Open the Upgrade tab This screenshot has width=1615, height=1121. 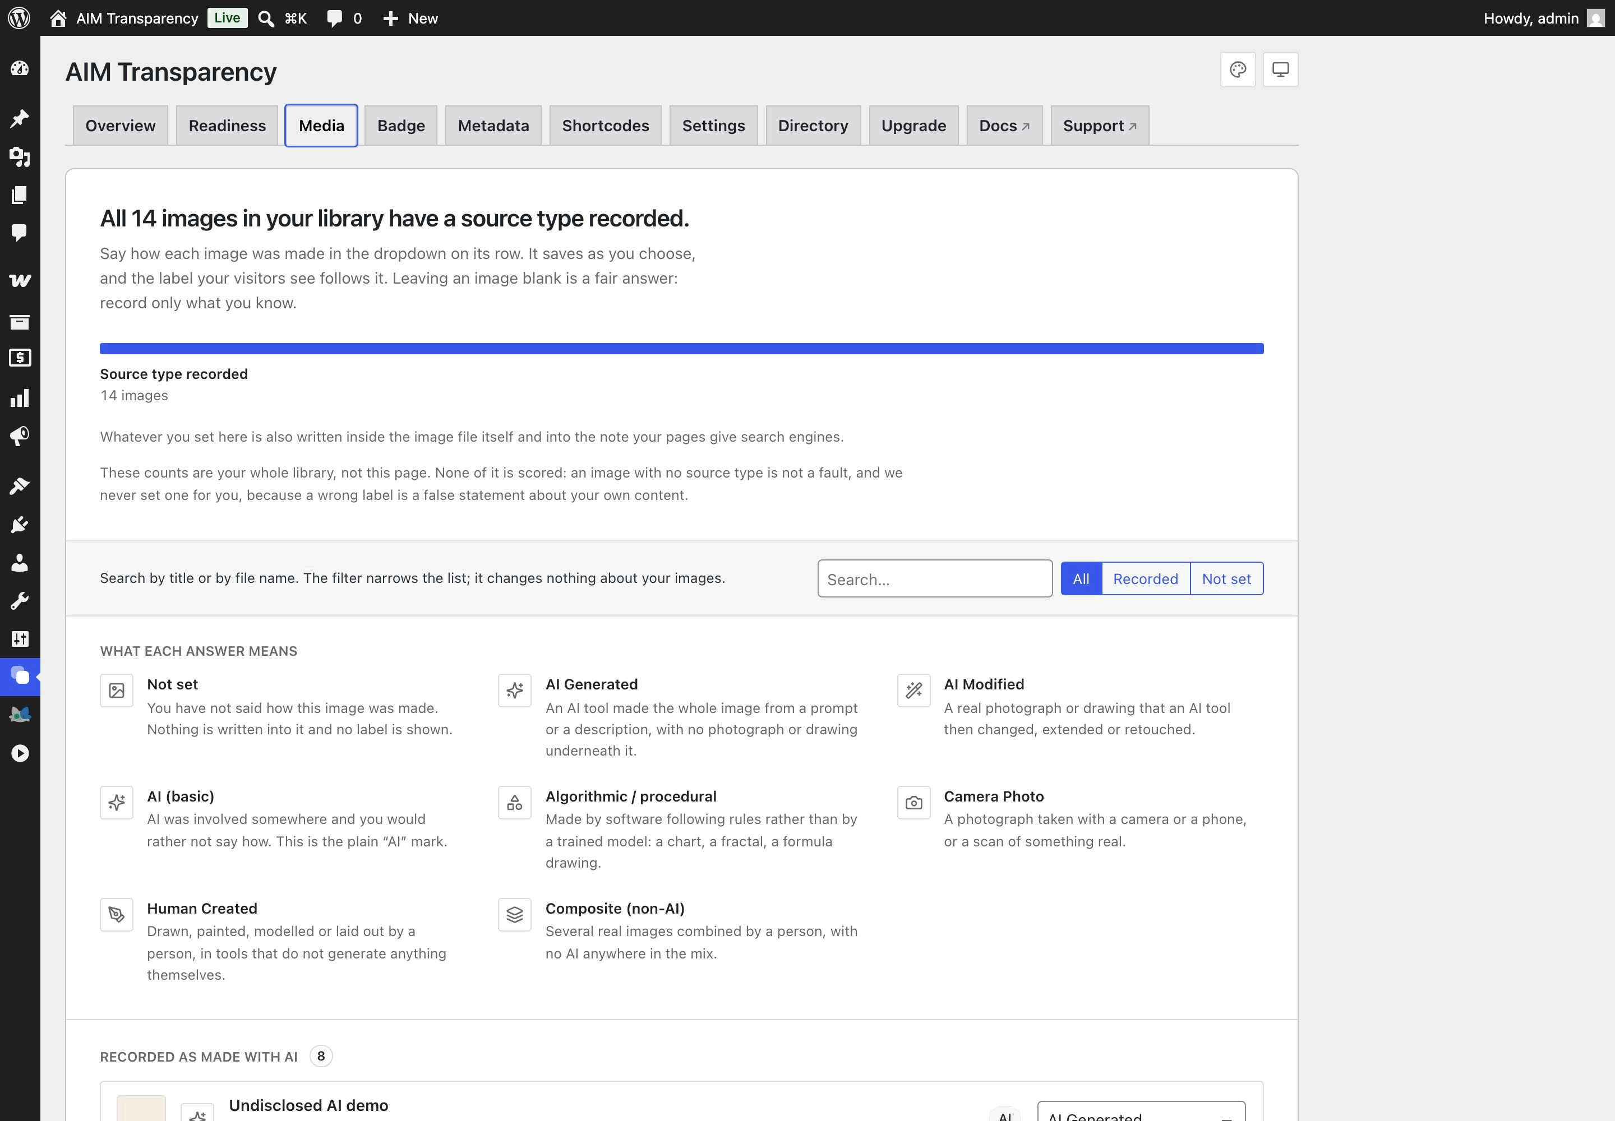pos(913,126)
